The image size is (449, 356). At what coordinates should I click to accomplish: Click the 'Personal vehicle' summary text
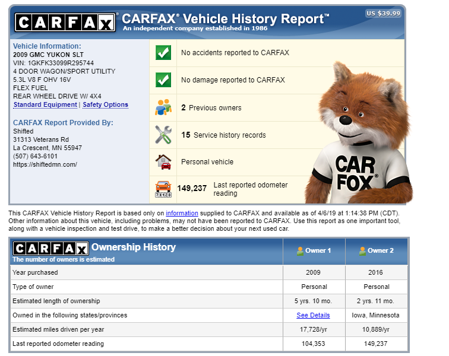coord(207,162)
